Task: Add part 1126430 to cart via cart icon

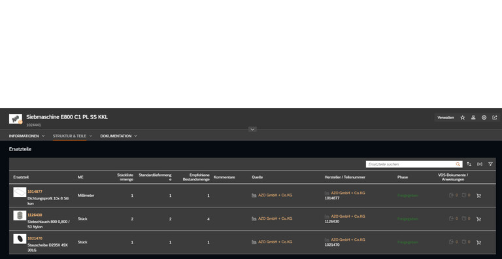Action: coord(478,219)
